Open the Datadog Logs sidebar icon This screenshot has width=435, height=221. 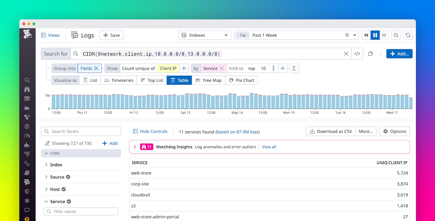27,182
